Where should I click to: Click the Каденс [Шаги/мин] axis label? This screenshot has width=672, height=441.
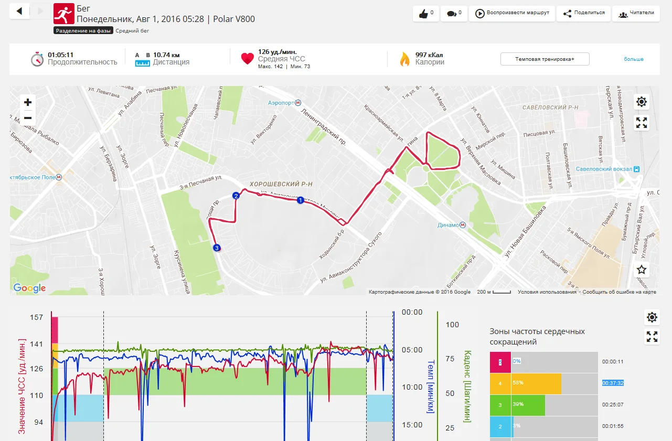click(467, 386)
